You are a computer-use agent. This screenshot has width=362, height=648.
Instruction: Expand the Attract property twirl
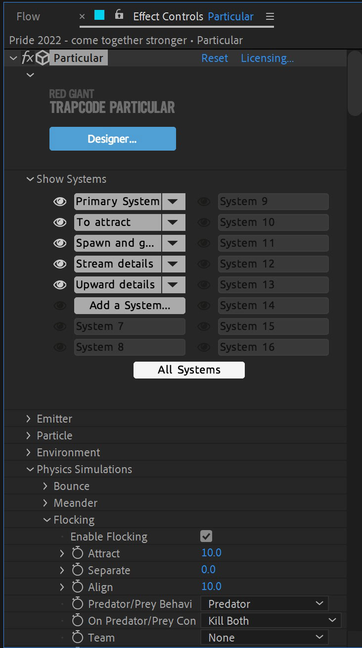coord(62,553)
